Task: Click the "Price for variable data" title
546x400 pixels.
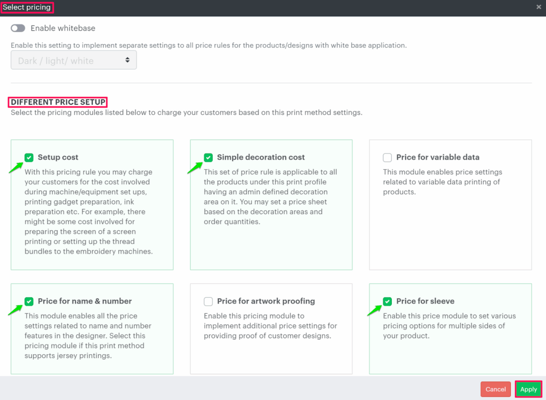Action: (x=437, y=157)
